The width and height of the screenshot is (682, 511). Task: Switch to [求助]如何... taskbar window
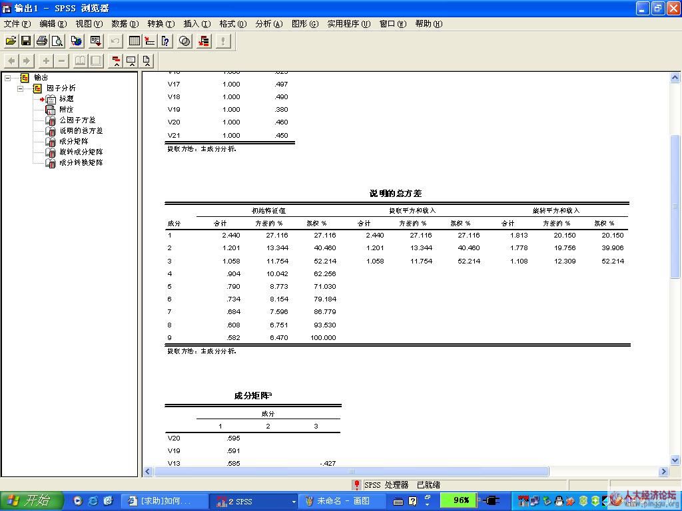164,502
